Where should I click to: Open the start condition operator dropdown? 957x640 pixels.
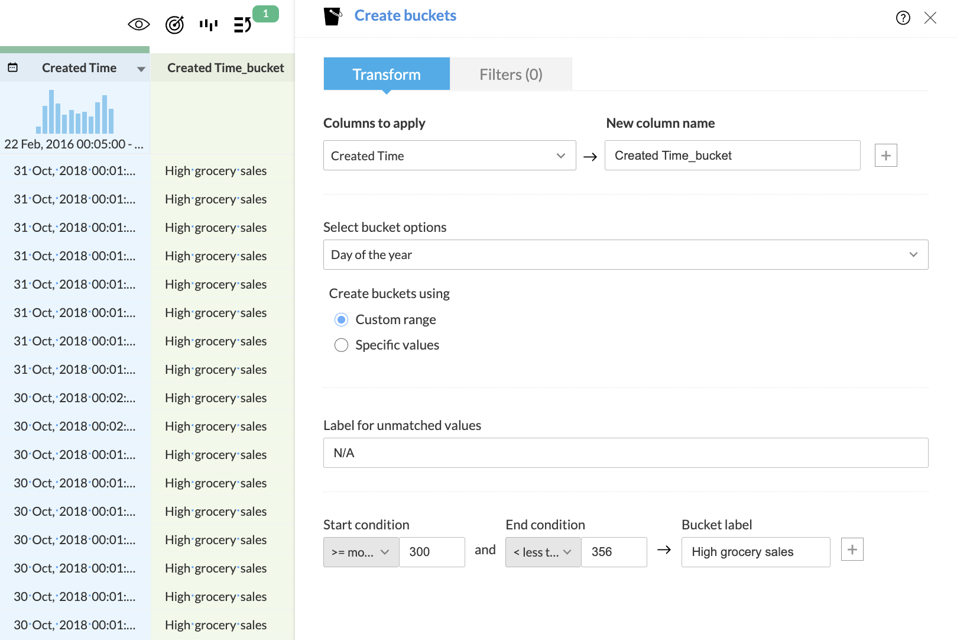click(361, 552)
